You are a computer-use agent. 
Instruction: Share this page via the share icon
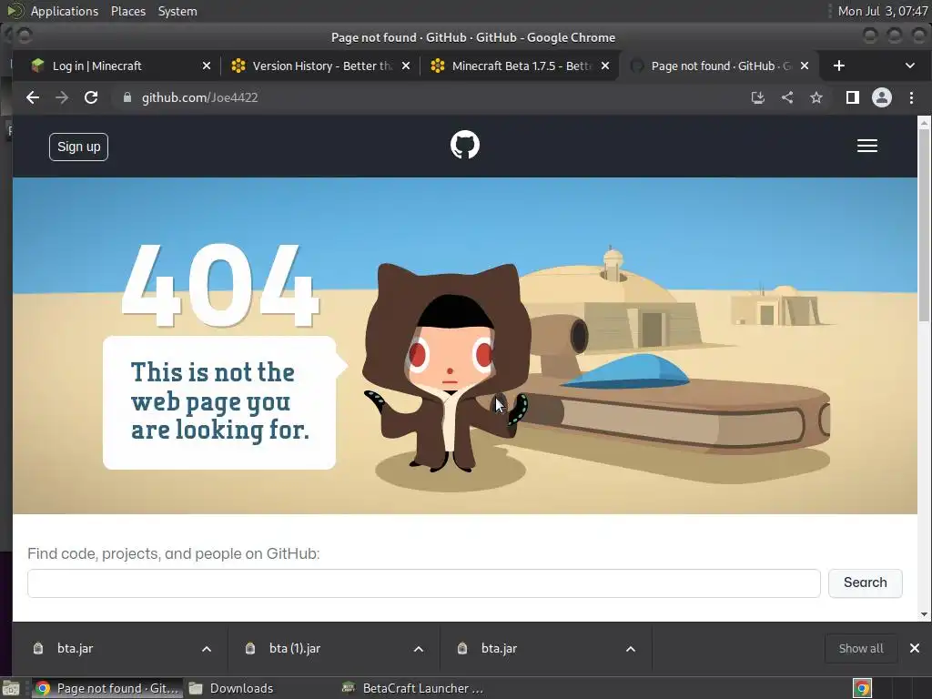787,97
